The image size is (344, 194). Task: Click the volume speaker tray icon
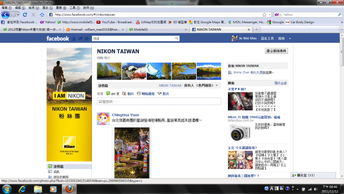[316, 189]
